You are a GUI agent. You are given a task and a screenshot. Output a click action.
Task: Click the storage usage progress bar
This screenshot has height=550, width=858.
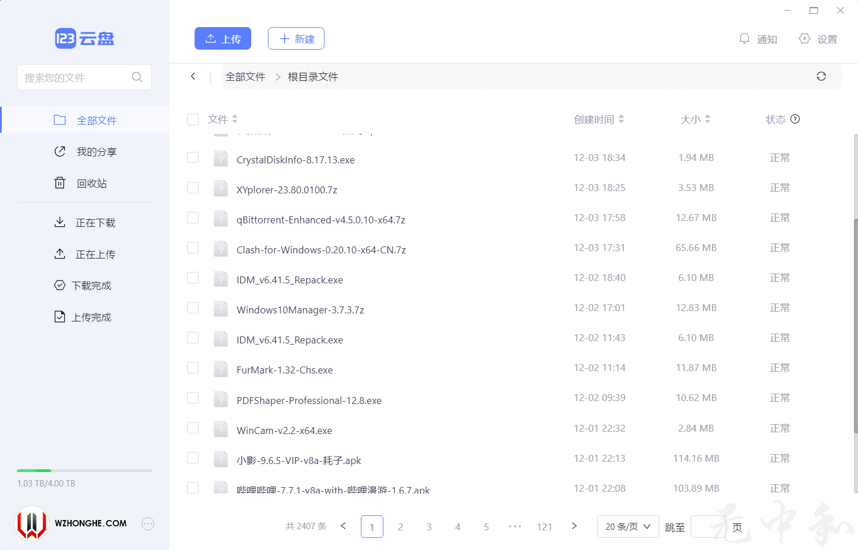84,470
